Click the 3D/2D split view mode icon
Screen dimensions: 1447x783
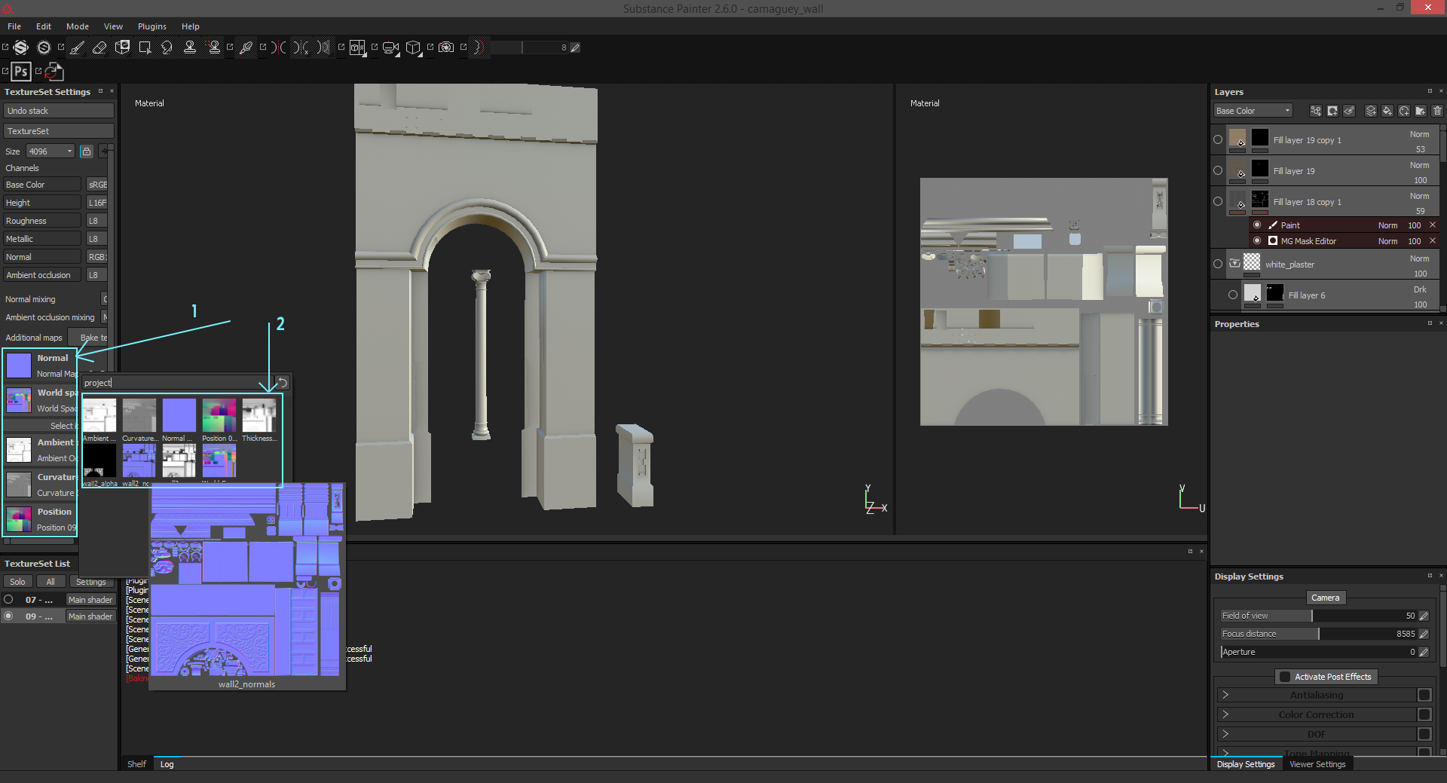pos(357,47)
